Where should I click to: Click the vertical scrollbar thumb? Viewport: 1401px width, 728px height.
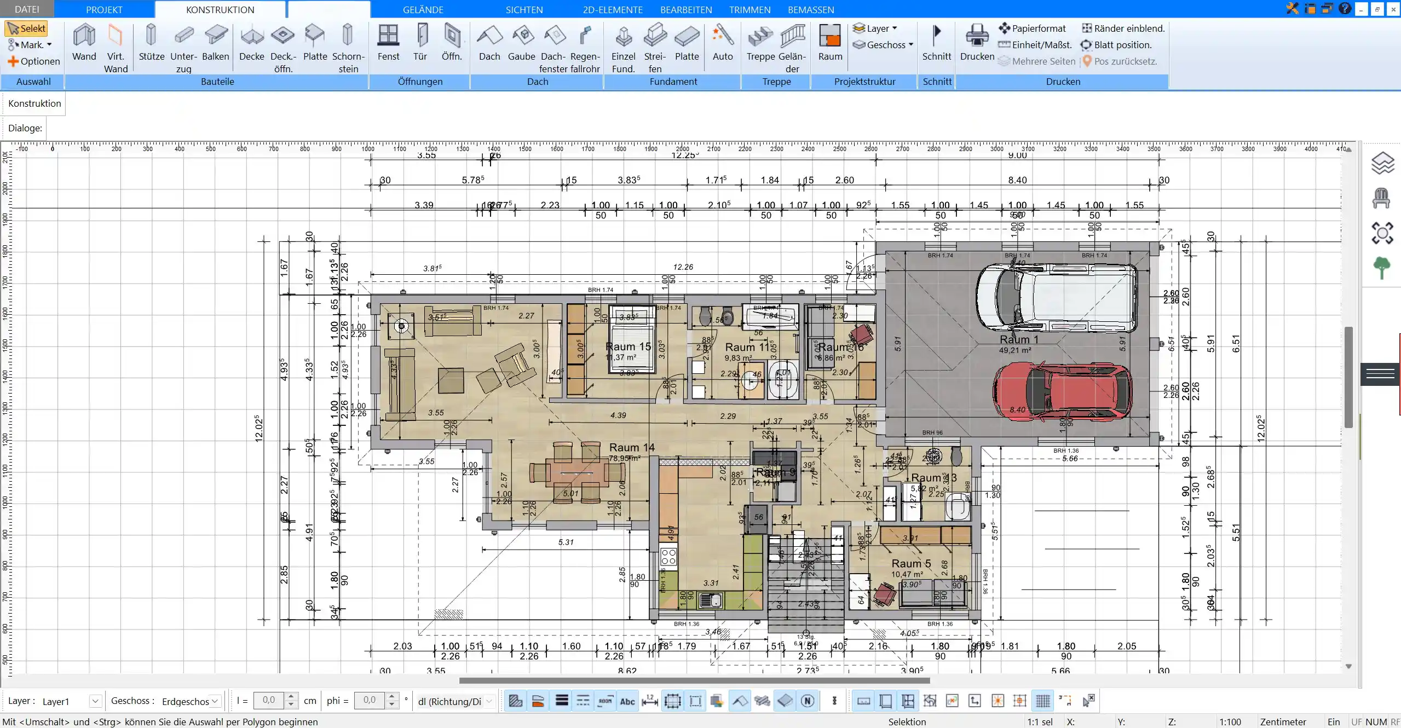(1349, 377)
